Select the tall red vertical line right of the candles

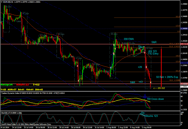tap(162, 67)
